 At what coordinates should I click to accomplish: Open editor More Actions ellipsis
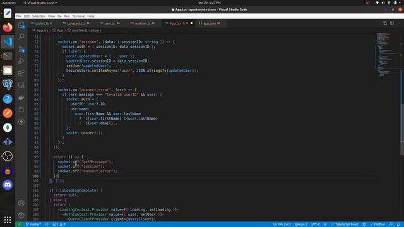(x=398, y=23)
